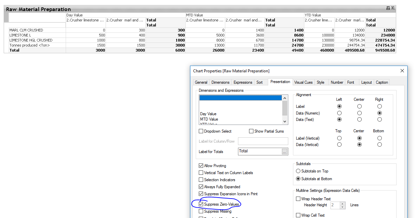Image resolution: width=418 pixels, height=218 pixels.
Task: Click the Print icon in chart caption
Action: pos(388,8)
